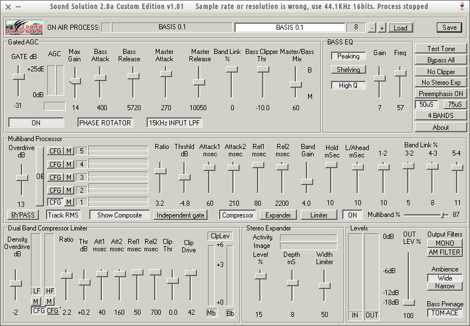Save the current preset
Image resolution: width=470 pixels, height=326 pixels.
[449, 28]
